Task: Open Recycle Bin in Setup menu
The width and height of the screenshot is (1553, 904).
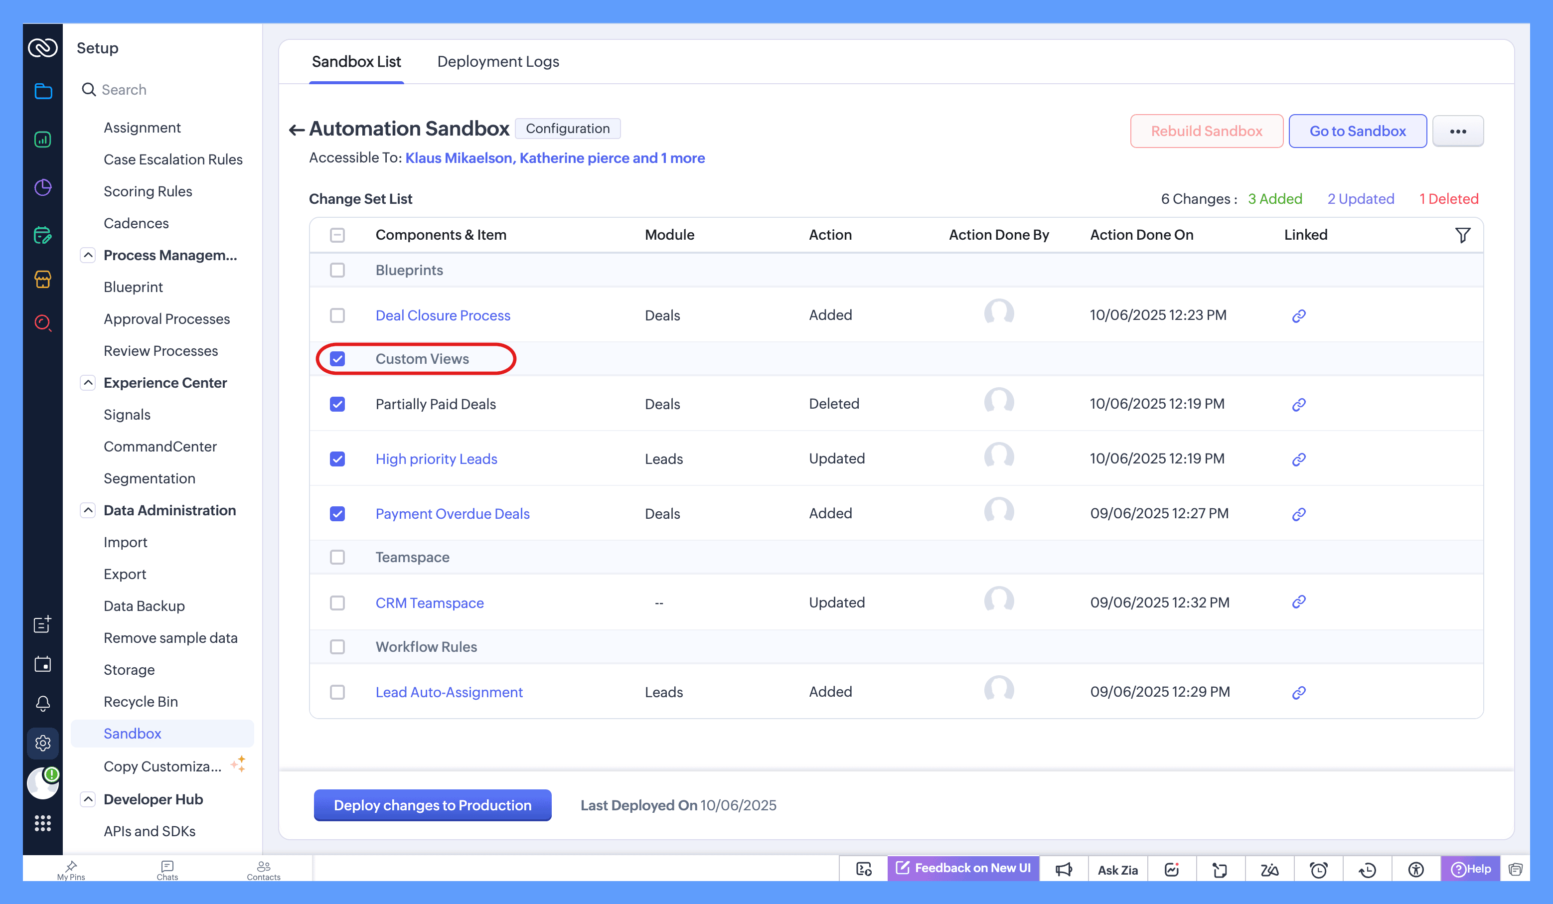Action: tap(141, 701)
